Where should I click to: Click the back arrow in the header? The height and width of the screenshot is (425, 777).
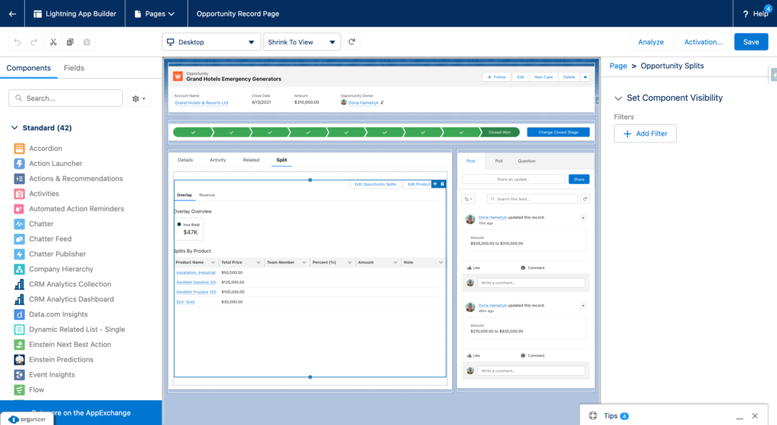point(12,14)
